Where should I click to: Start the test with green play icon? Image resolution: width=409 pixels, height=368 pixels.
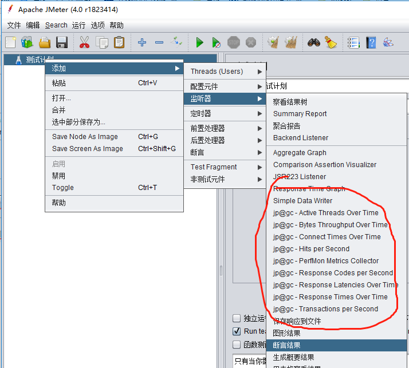tap(200, 42)
